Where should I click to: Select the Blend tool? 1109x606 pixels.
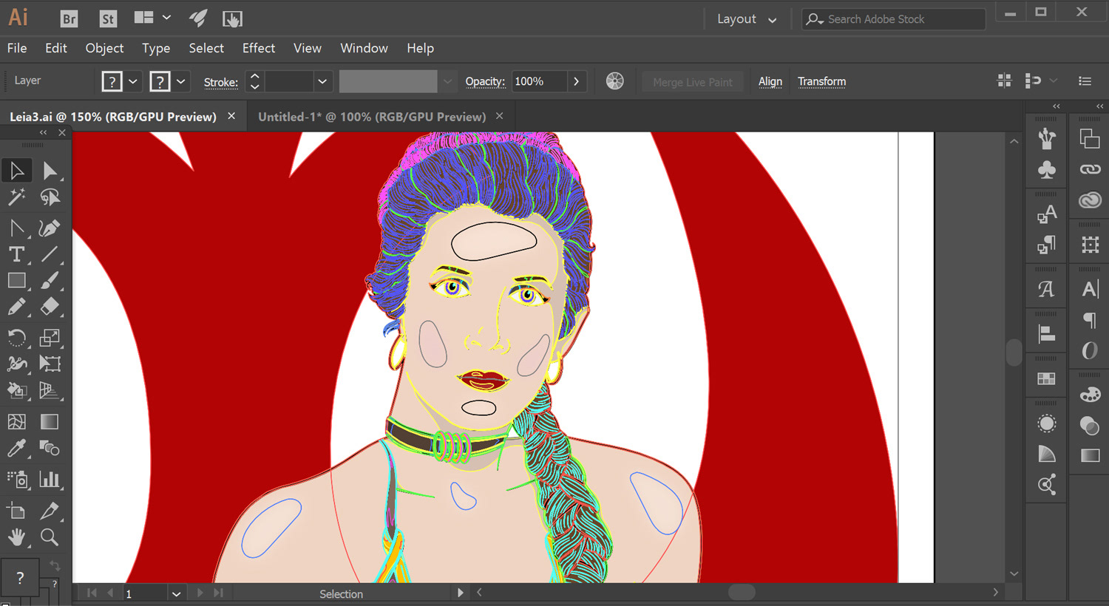[x=50, y=448]
